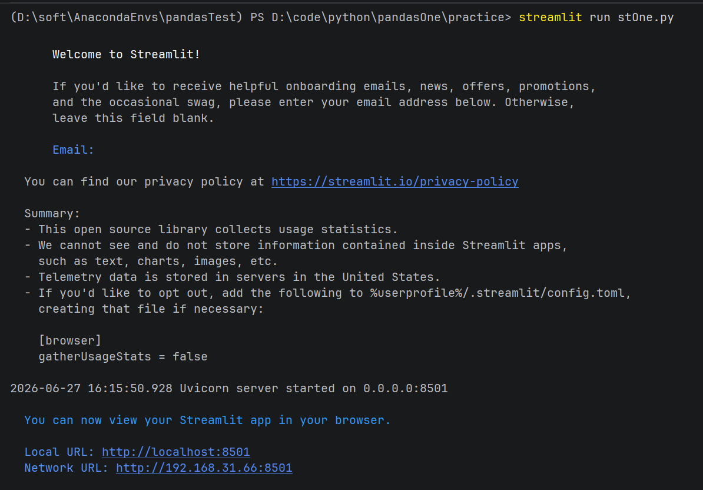This screenshot has width=703, height=490.
Task: Click the 'such as text, charts, images, etc.' line
Action: tap(158, 261)
